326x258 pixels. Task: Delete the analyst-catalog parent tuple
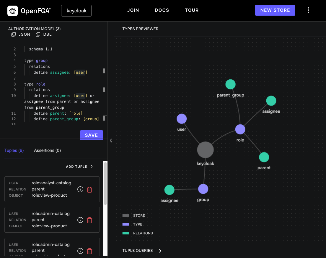[x=89, y=190]
